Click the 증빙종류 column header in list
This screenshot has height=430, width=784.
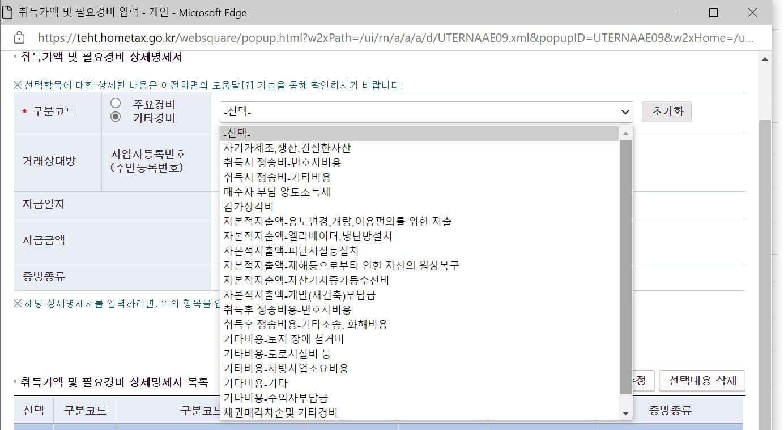tap(670, 410)
